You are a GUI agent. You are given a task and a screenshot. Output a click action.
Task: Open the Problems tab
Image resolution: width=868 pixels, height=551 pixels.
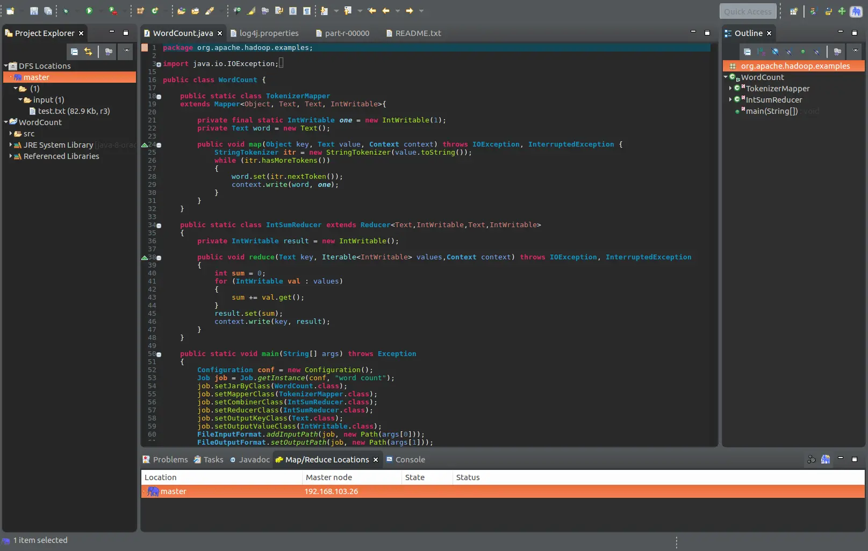[165, 460]
